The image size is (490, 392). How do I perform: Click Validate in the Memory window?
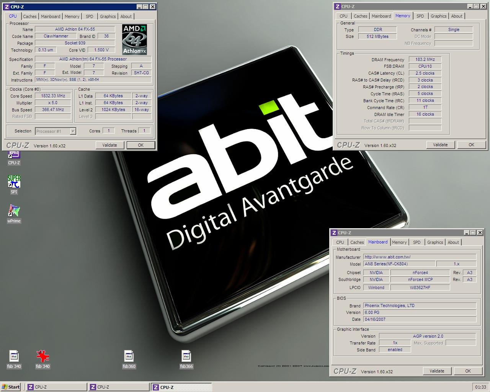pos(440,145)
